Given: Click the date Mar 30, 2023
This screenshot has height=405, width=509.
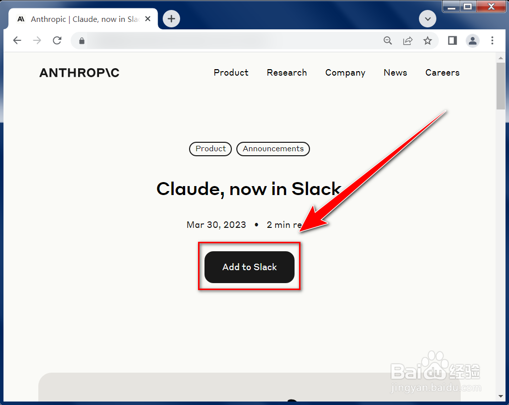Looking at the screenshot, I should (216, 225).
